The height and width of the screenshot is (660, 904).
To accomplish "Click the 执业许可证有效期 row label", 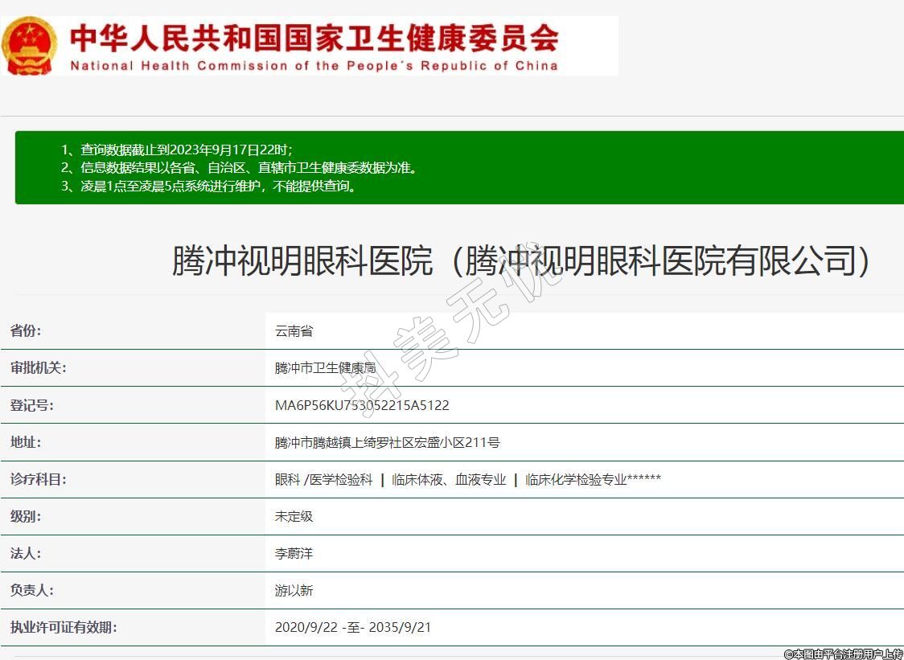I will 63,627.
